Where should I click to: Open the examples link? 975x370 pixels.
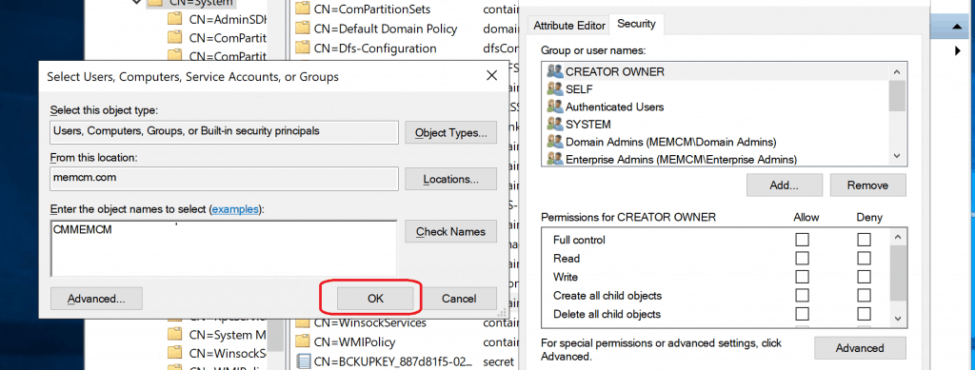[235, 209]
